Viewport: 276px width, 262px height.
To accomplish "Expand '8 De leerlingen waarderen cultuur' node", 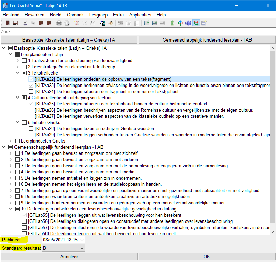I will (x=11, y=197).
